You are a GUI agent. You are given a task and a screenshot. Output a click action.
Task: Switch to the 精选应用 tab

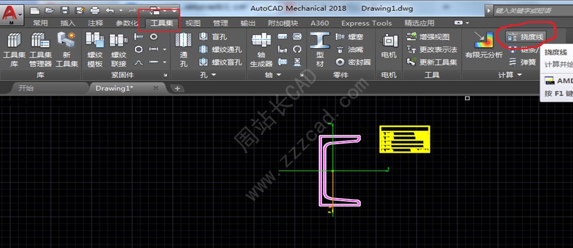click(x=419, y=23)
